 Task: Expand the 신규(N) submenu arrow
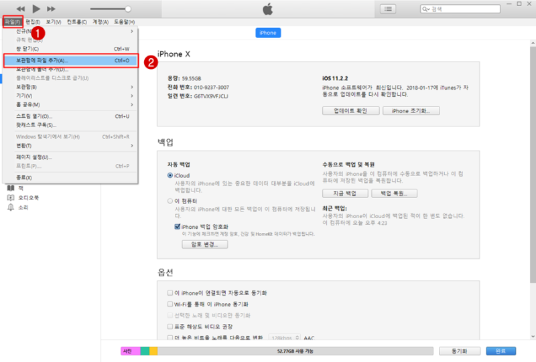132,31
